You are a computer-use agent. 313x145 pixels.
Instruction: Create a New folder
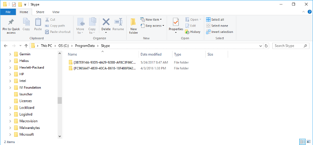[133, 26]
